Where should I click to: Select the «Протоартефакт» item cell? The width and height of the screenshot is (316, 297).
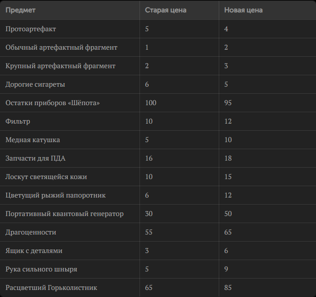[31, 29]
